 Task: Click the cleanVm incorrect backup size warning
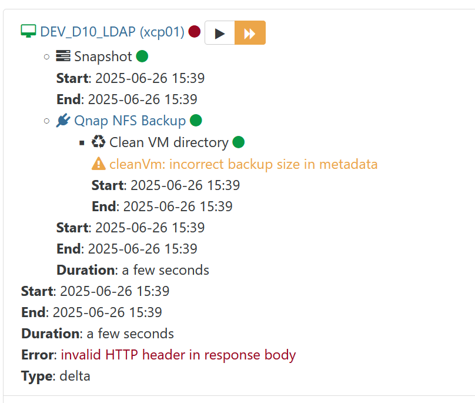[x=243, y=164]
